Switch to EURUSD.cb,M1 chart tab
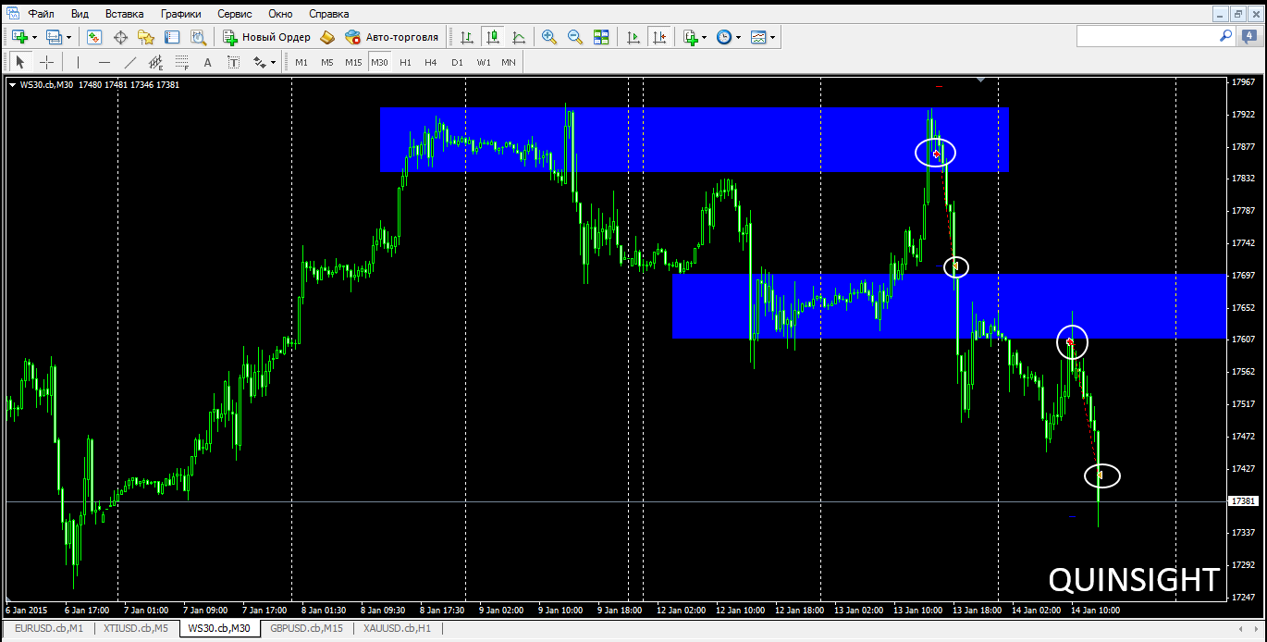The height and width of the screenshot is (642, 1267). [49, 629]
